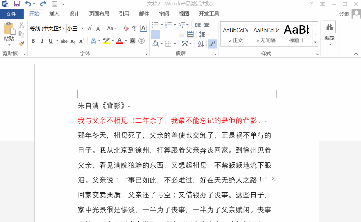Toggle right text alignment
The image size is (361, 222).
[173, 34]
